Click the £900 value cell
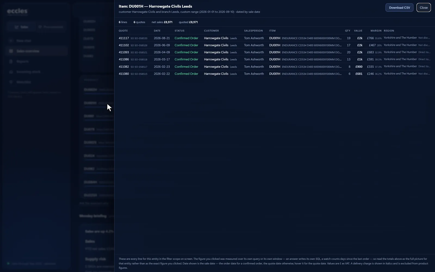Screen dimensions: 435x272 click(359, 67)
